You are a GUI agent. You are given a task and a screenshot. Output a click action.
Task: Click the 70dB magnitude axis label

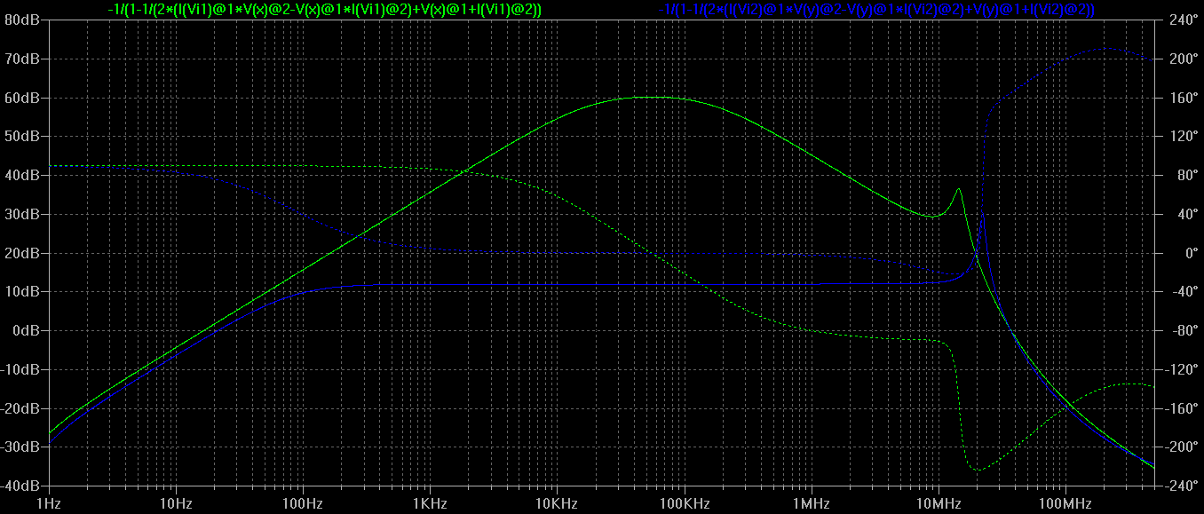coord(21,59)
